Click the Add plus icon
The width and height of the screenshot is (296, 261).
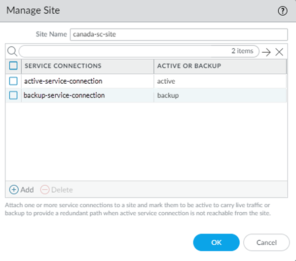14,190
